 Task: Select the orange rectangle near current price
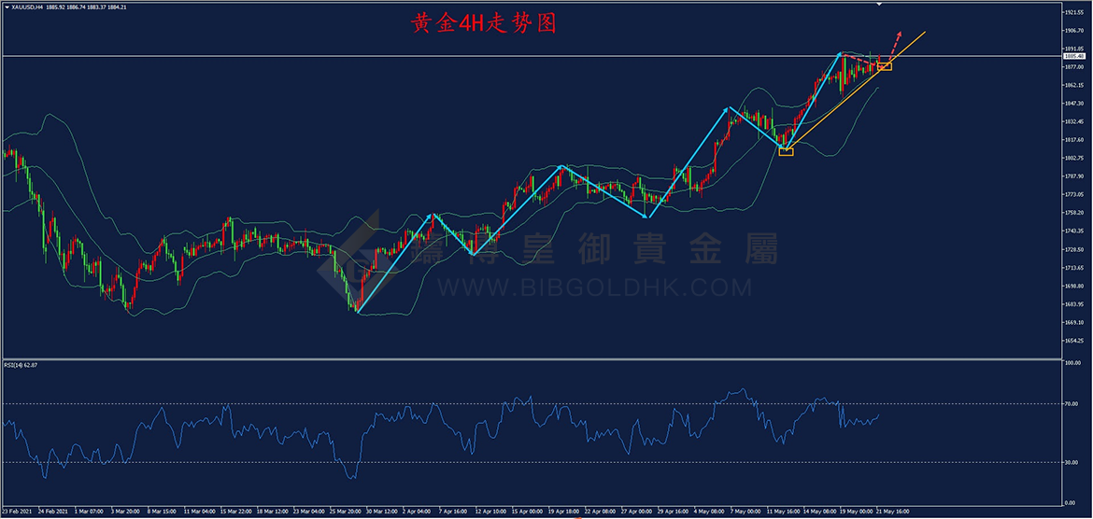[884, 66]
